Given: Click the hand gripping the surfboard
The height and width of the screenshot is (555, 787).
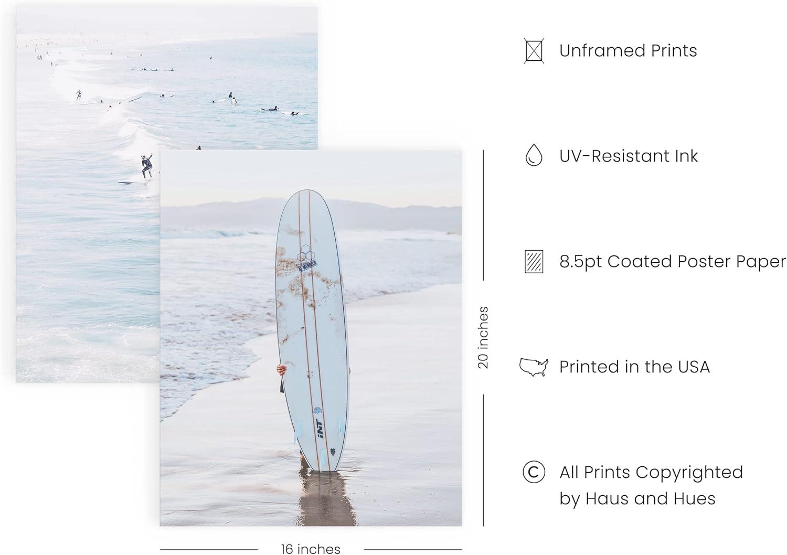Looking at the screenshot, I should [282, 370].
